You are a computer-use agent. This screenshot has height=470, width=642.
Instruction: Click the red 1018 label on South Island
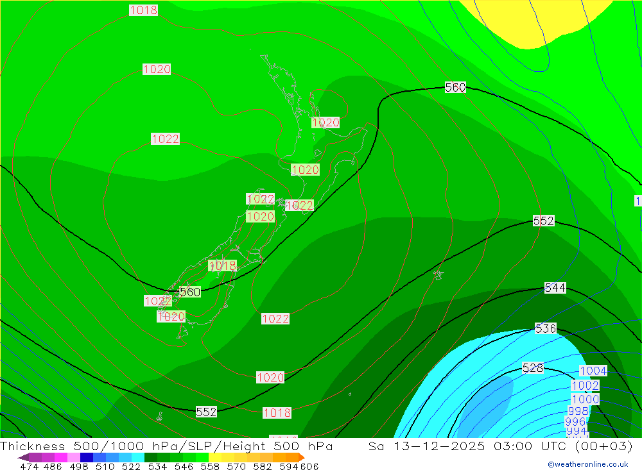tap(222, 266)
